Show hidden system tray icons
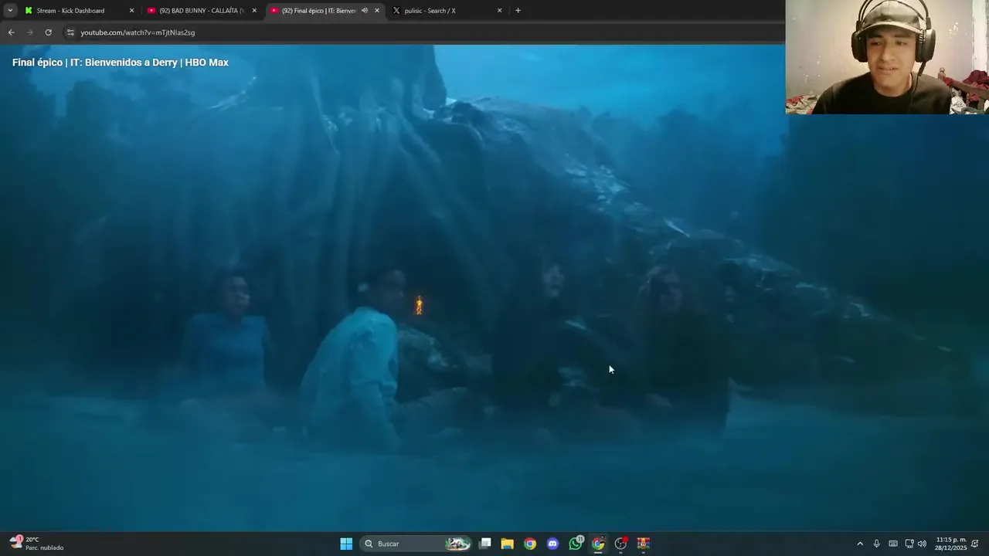The height and width of the screenshot is (556, 989). click(x=860, y=544)
